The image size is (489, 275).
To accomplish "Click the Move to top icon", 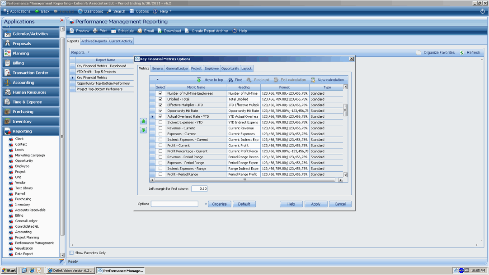I will coord(199,80).
